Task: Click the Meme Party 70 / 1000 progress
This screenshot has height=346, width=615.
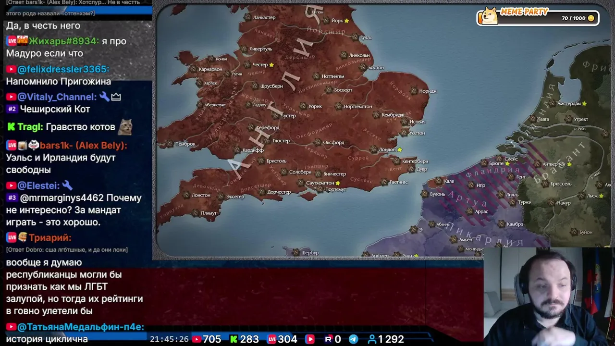Action: (573, 18)
